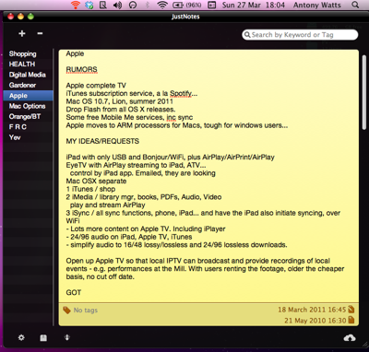Open the Digital Media note

point(29,75)
